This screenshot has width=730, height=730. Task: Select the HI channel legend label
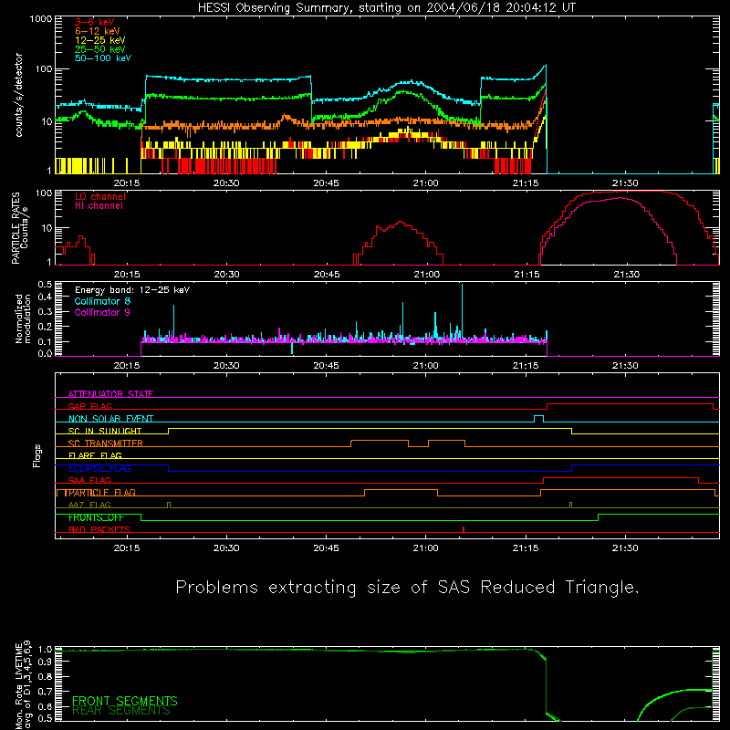click(99, 206)
